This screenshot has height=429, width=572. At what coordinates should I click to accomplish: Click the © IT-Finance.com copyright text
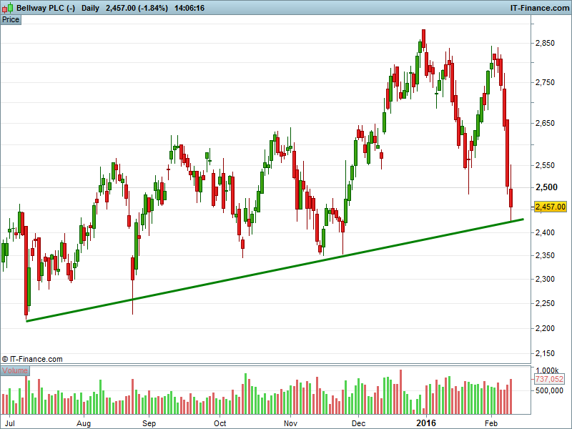[x=32, y=359]
